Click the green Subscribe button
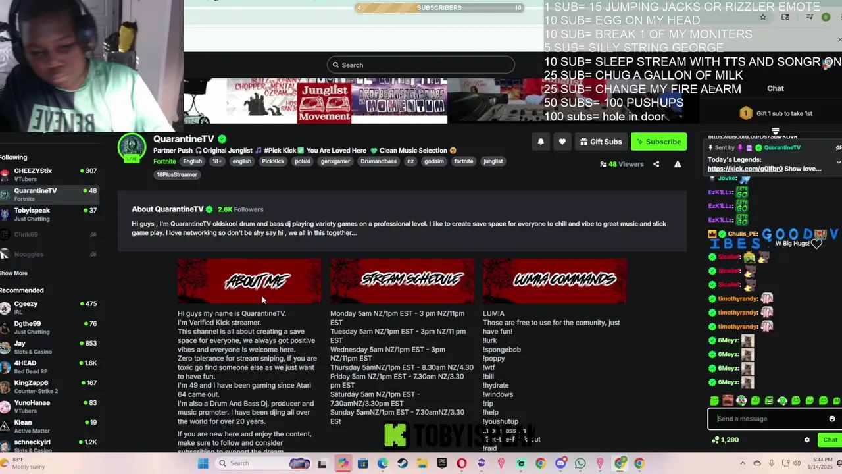The width and height of the screenshot is (842, 474). [658, 142]
